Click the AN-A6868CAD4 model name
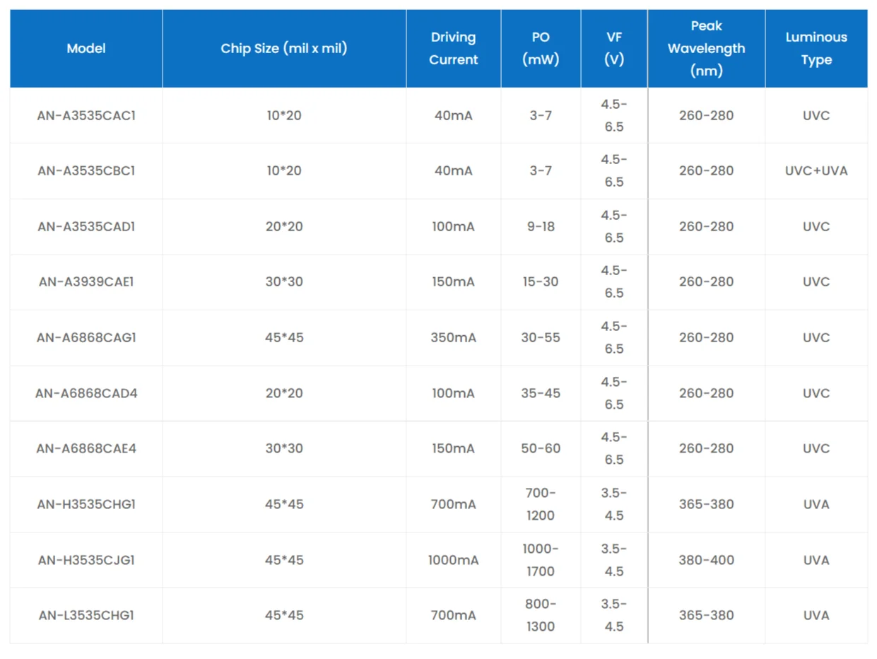This screenshot has width=877, height=659. point(86,393)
